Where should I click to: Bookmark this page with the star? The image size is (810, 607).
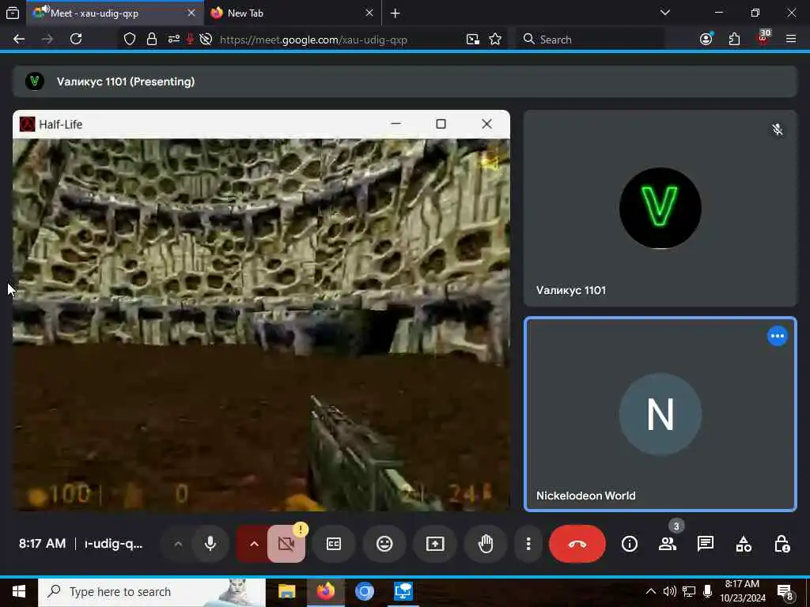[495, 40]
